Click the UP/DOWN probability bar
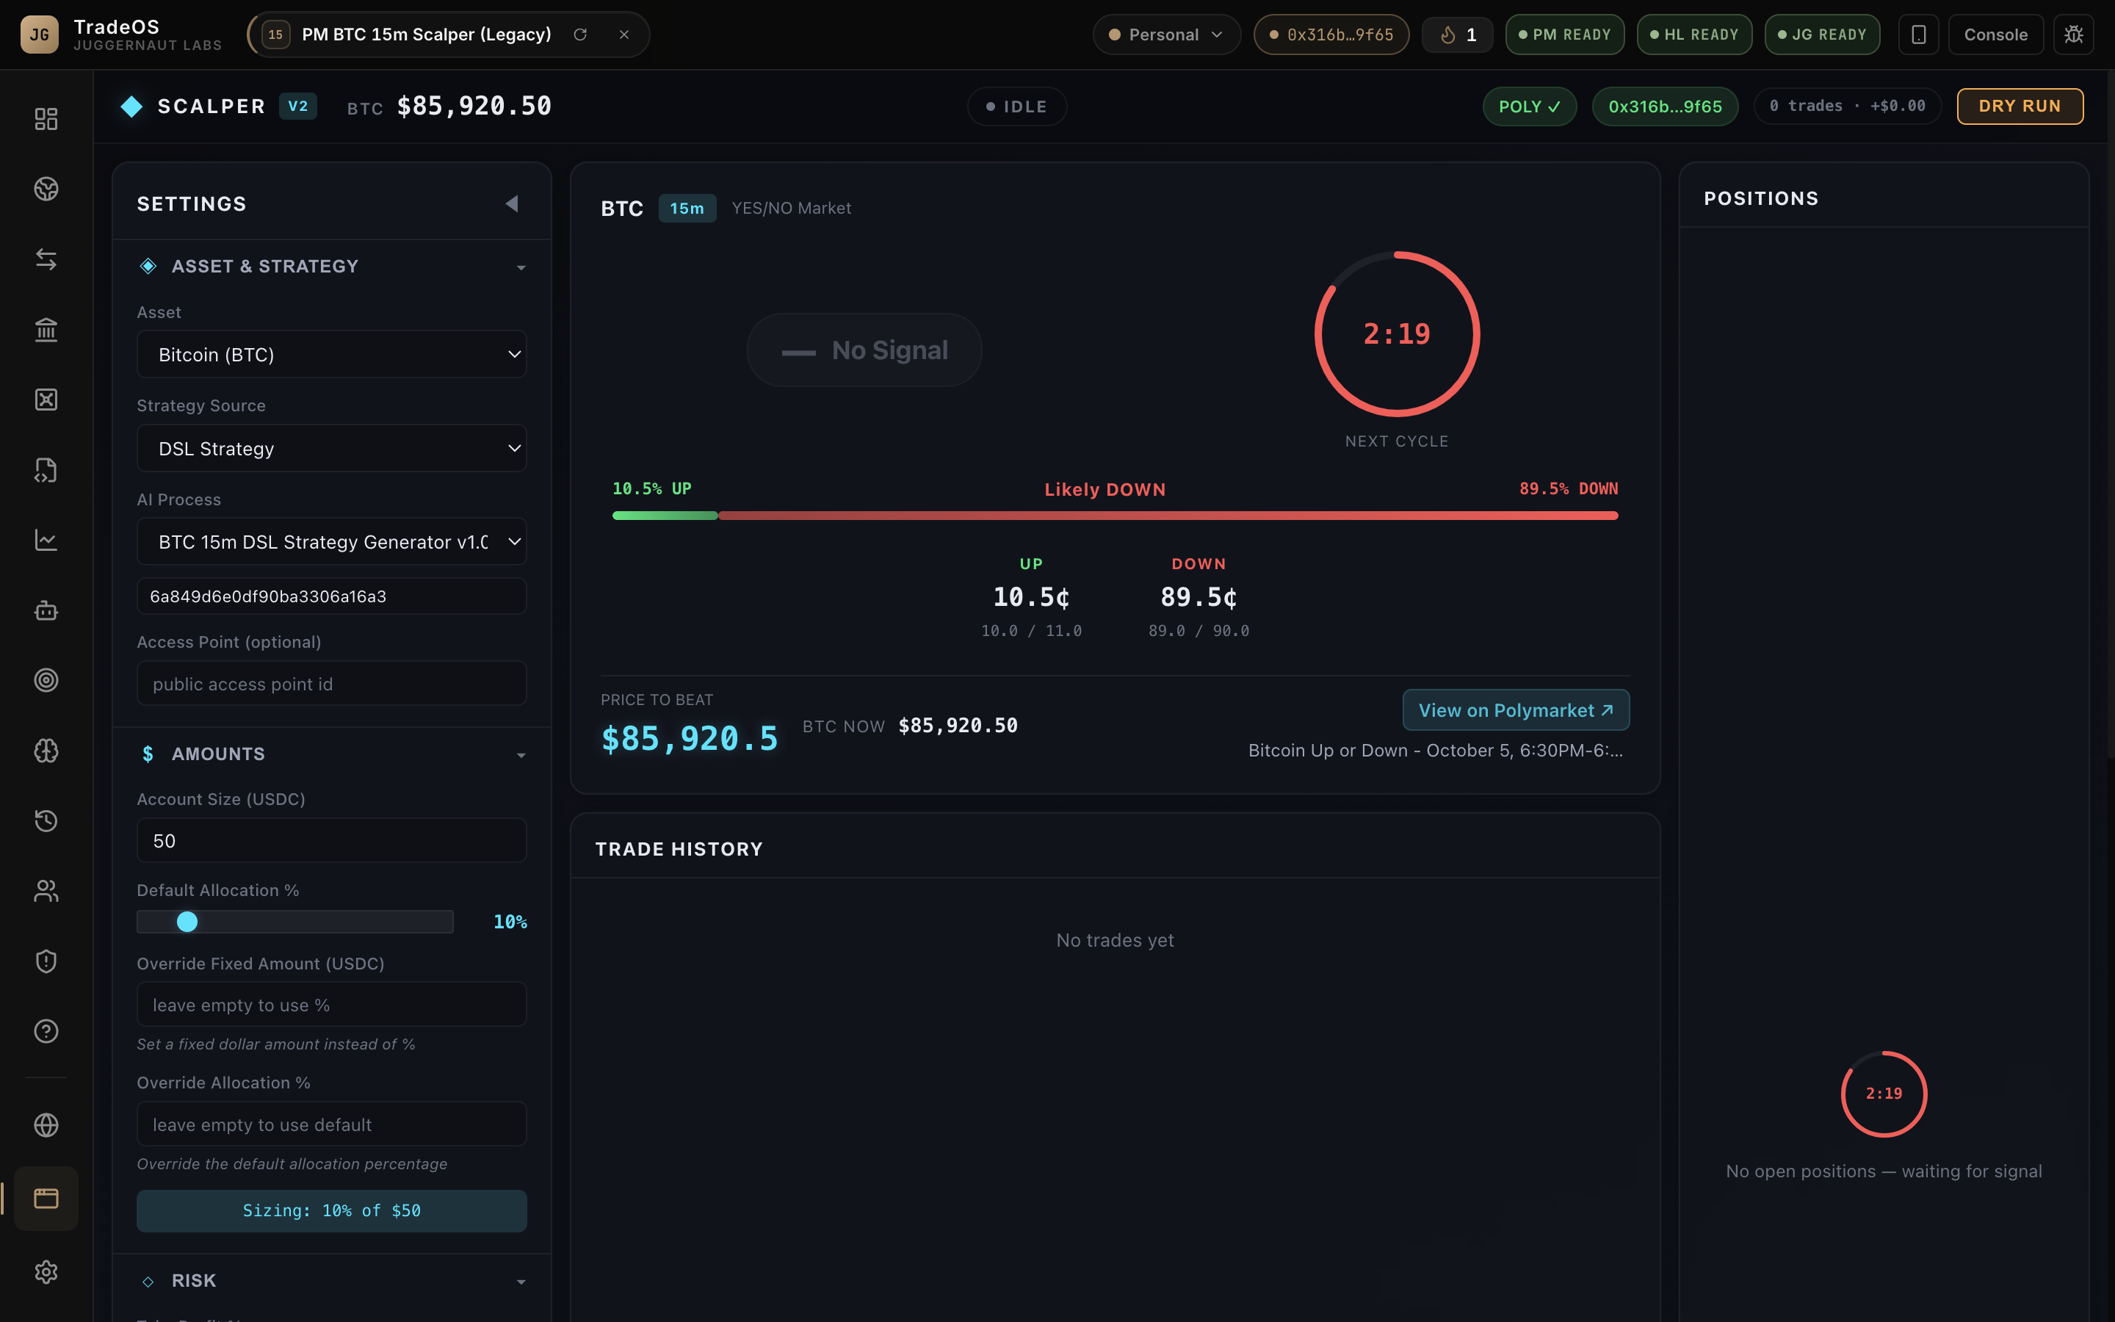2115x1322 pixels. [x=1116, y=516]
